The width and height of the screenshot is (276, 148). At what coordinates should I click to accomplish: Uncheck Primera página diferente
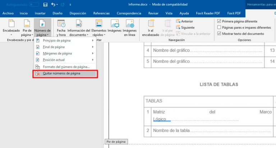click(x=219, y=21)
